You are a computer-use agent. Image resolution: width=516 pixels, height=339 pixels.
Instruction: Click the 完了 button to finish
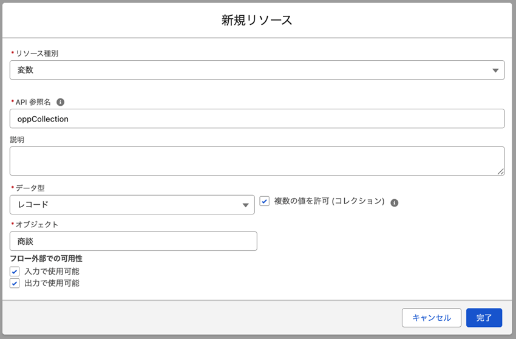(484, 318)
